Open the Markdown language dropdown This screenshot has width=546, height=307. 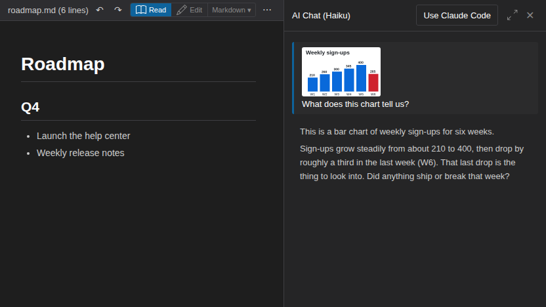(x=232, y=10)
